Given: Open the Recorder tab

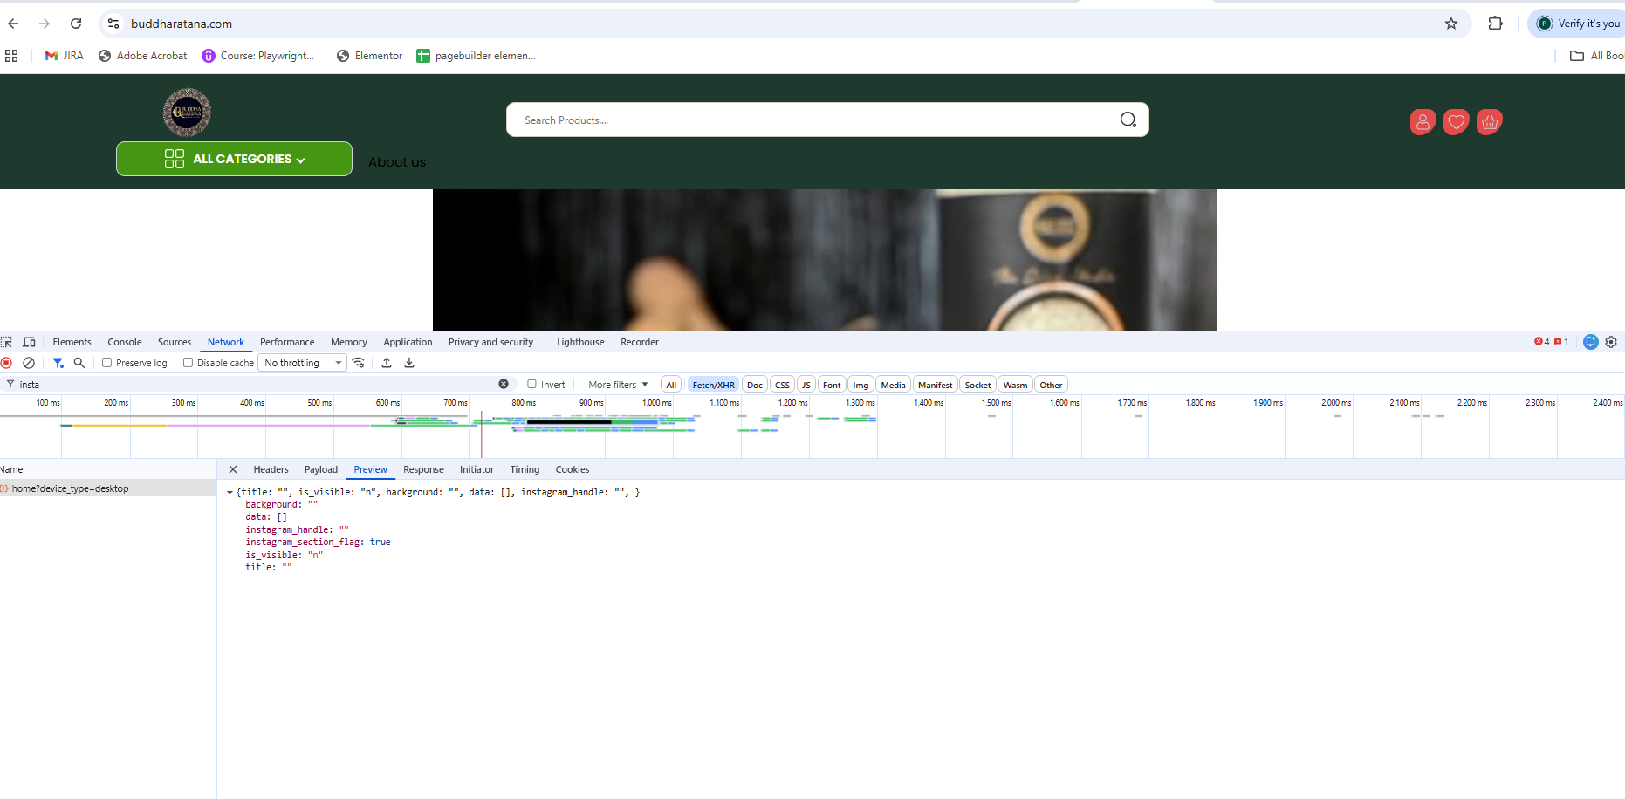Looking at the screenshot, I should (640, 342).
